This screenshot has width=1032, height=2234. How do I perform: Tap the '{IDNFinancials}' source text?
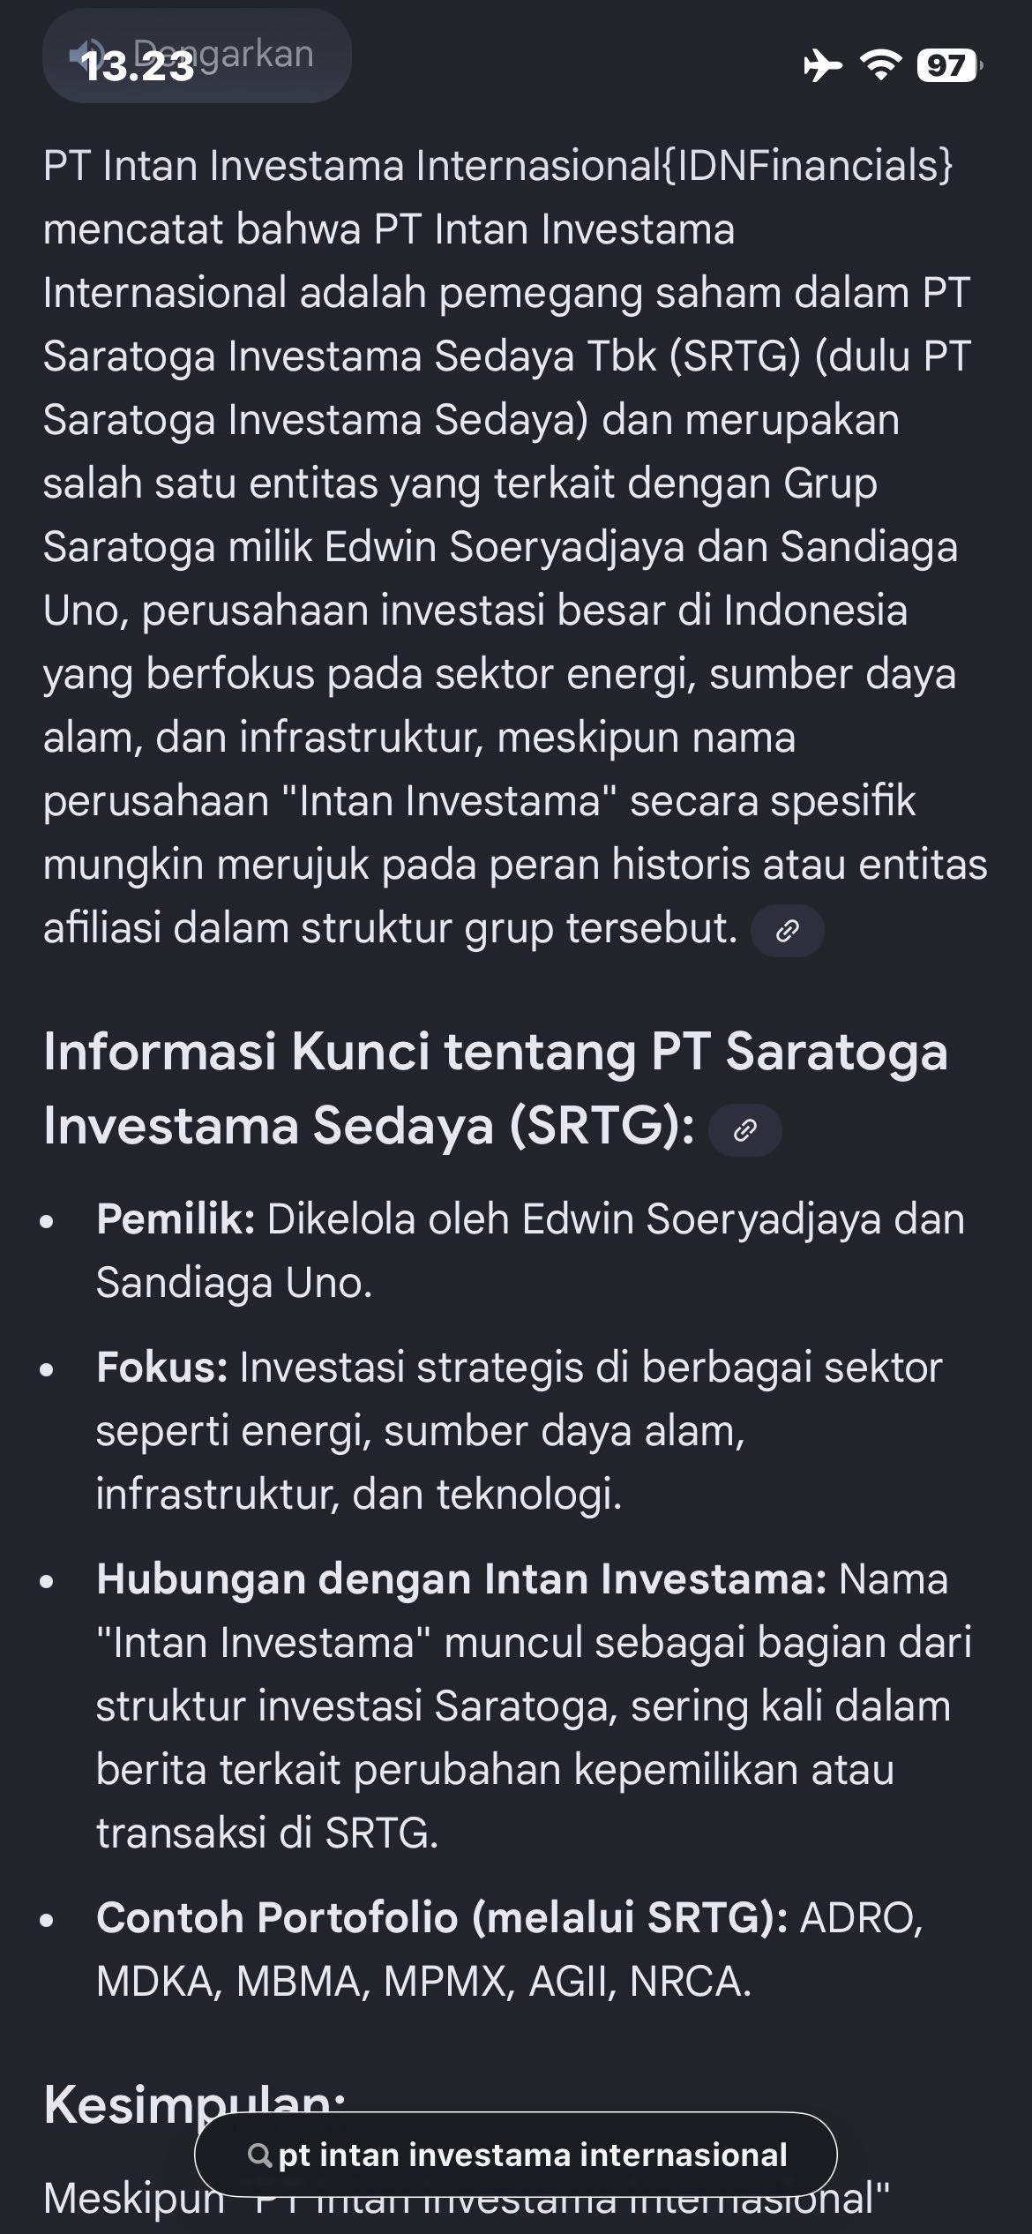click(808, 166)
